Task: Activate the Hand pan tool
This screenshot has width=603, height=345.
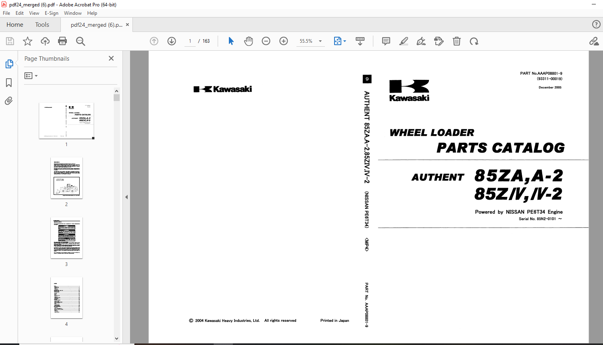Action: click(248, 41)
